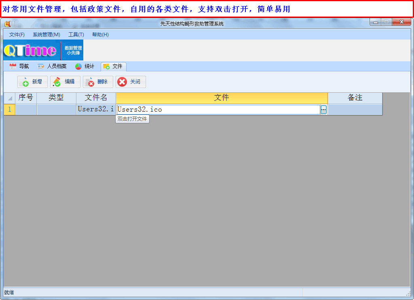Click the 编辑 (Edit) pencil button

(65, 82)
